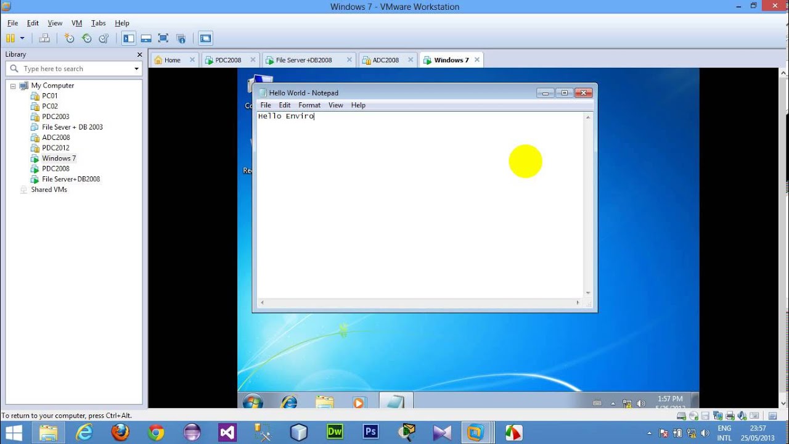Viewport: 789px width, 444px height.
Task: Close the Library panel
Action: [x=139, y=54]
